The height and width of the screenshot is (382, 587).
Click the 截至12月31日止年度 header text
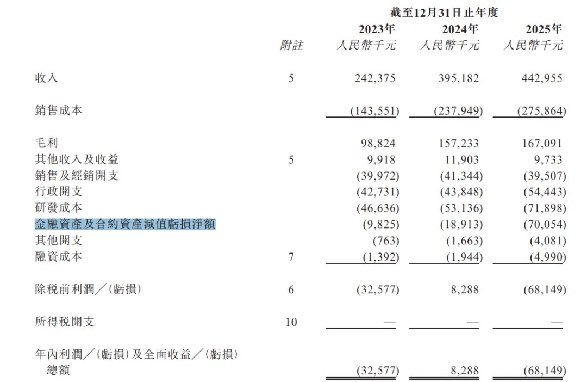(x=444, y=13)
